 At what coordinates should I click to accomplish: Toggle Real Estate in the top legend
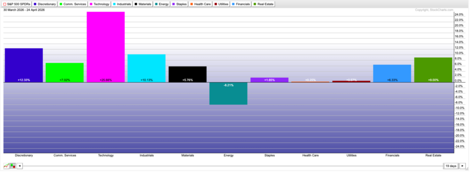264,4
